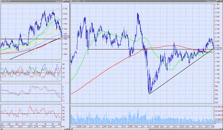Select the highlighted current price label on right chart
The width and height of the screenshot is (223, 130).
pos(218,48)
